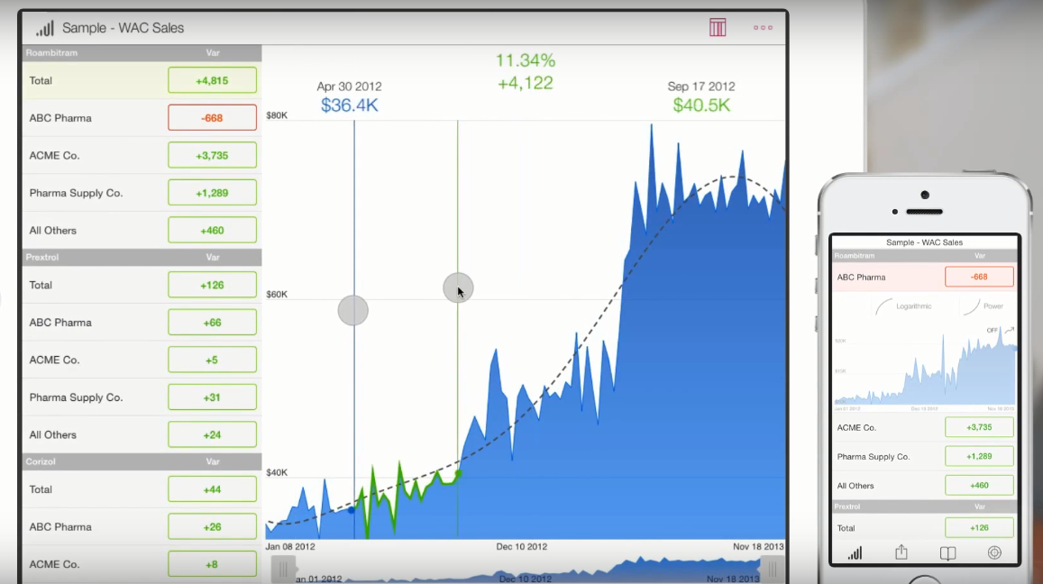
Task: Click the +126 Prextrol Total variance on the tablet
Action: pyautogui.click(x=212, y=285)
